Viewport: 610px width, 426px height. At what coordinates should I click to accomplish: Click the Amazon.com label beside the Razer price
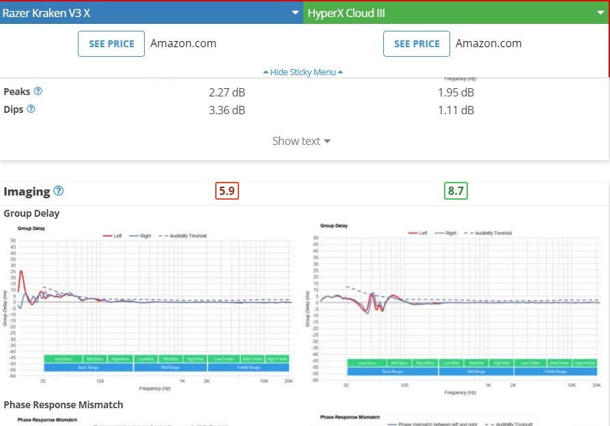coord(183,43)
